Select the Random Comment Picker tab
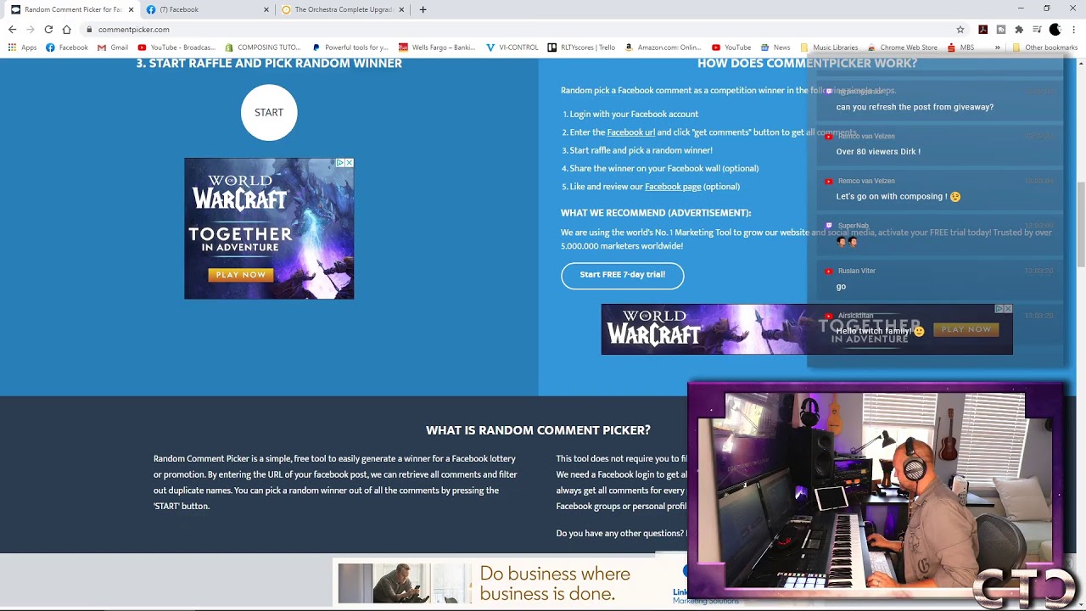The image size is (1086, 611). (x=71, y=9)
